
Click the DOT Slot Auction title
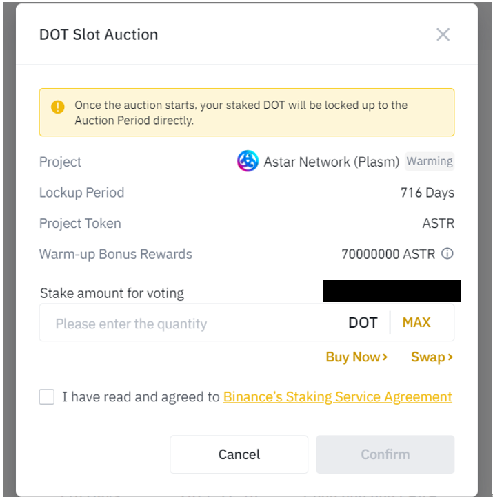point(99,34)
